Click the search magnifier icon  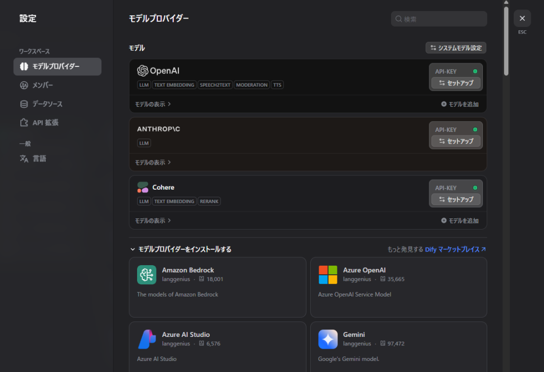(x=398, y=19)
